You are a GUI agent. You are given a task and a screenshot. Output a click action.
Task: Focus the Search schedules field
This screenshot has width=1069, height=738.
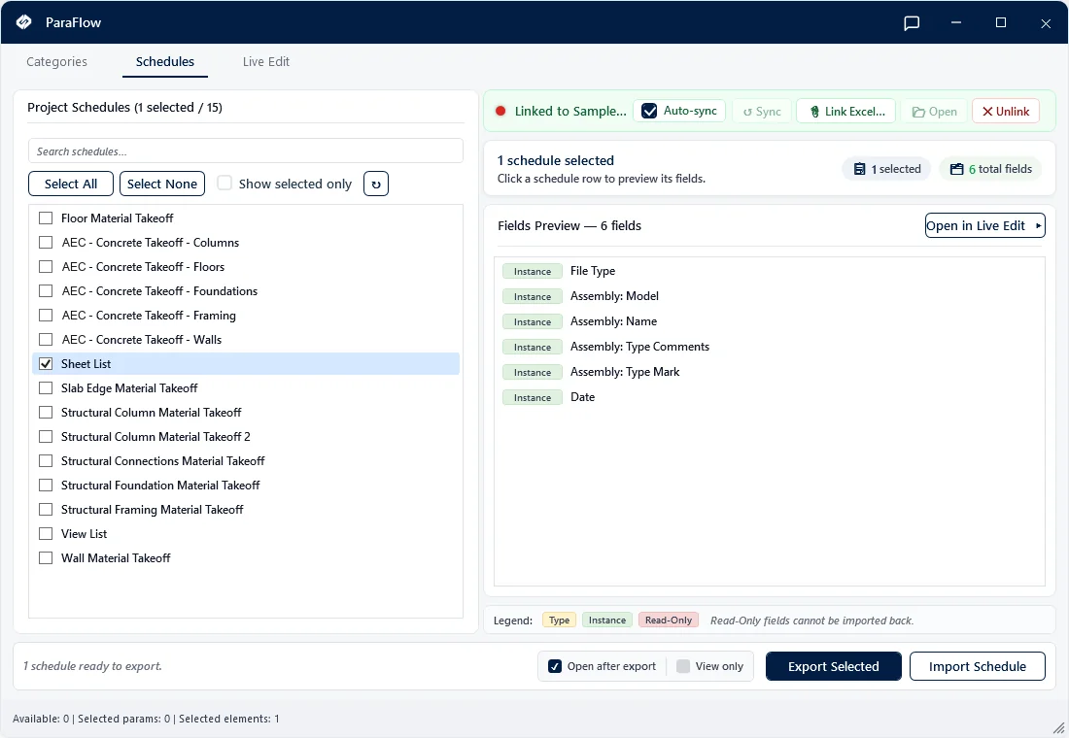(246, 151)
